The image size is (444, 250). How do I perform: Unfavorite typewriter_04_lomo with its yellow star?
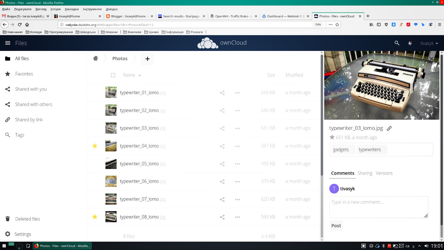pyautogui.click(x=95, y=146)
